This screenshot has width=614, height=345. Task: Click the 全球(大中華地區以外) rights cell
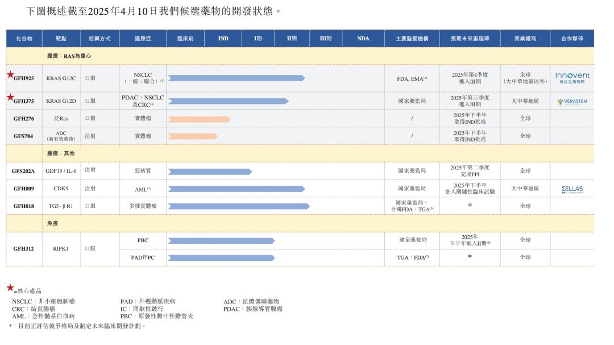pos(525,78)
